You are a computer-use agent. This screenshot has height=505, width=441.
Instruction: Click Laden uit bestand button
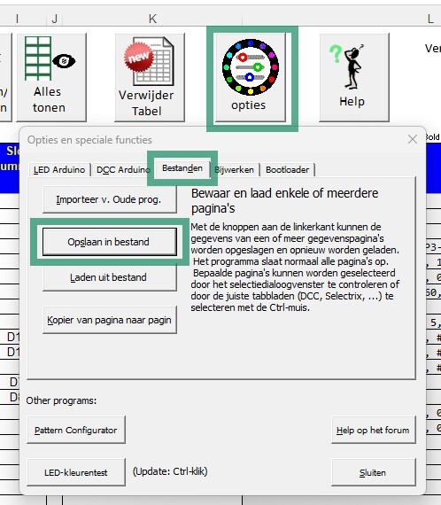110,277
